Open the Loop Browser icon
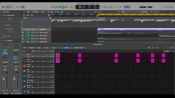This screenshot has height=98, width=175. click(x=170, y=7)
